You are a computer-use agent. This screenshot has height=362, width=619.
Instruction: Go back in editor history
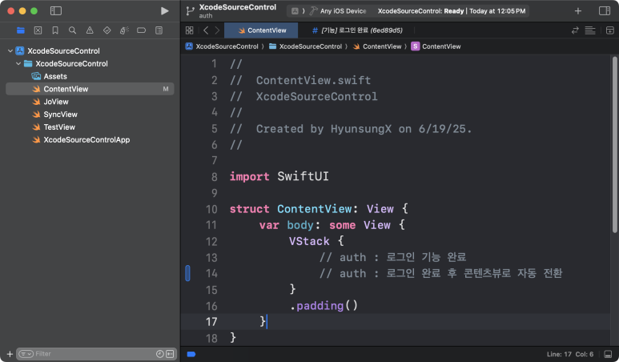(x=206, y=30)
